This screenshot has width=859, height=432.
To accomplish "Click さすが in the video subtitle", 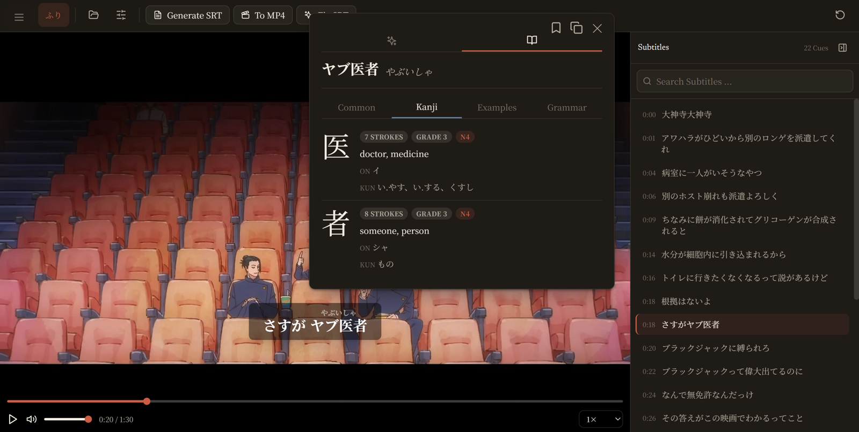I will [x=285, y=325].
